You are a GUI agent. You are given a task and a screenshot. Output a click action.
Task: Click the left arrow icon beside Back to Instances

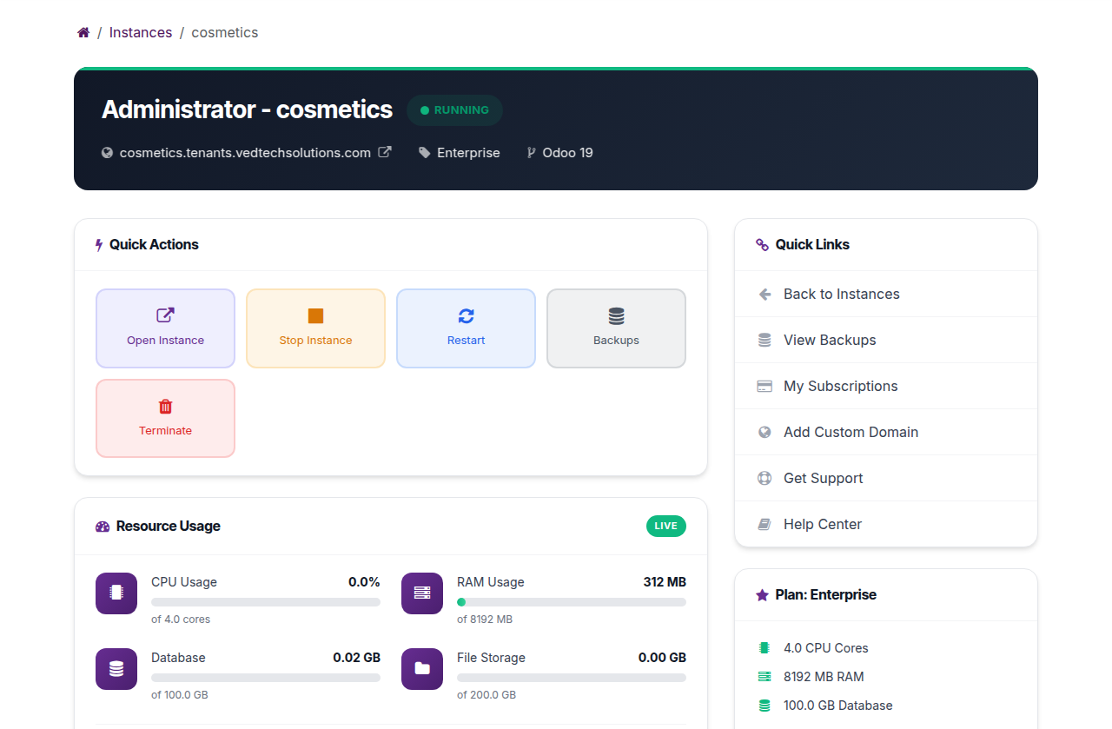(x=764, y=295)
